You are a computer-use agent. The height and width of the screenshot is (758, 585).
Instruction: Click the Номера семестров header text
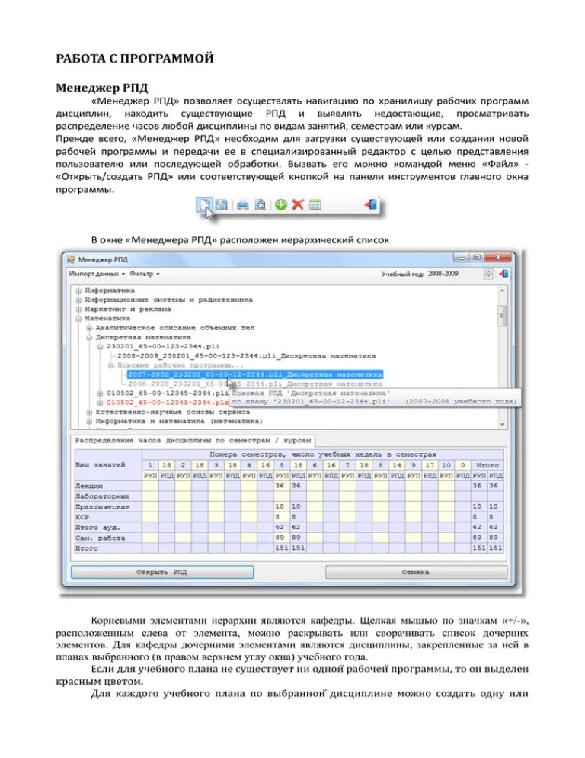click(323, 454)
